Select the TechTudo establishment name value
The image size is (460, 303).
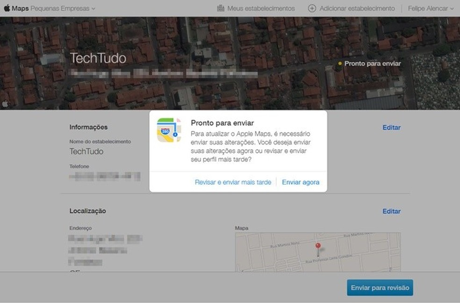click(x=86, y=151)
